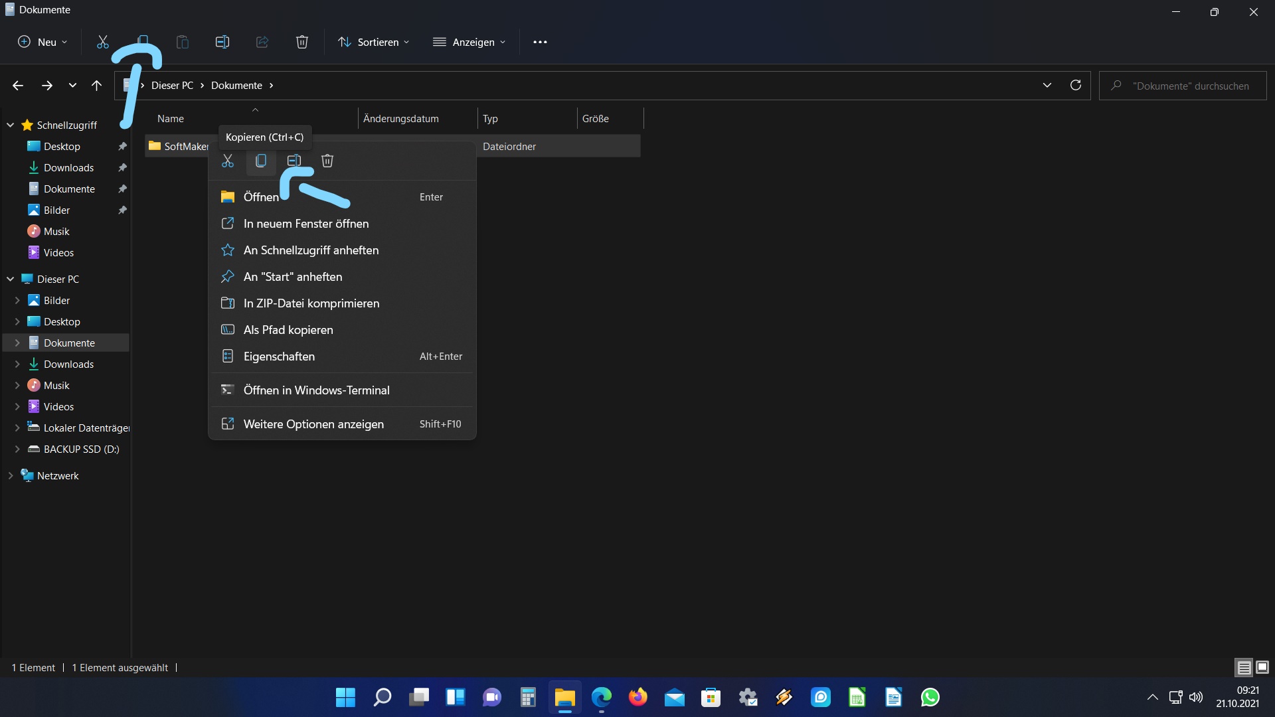Select Weitere Optionen anzeigen
Image resolution: width=1275 pixels, height=717 pixels.
tap(313, 424)
